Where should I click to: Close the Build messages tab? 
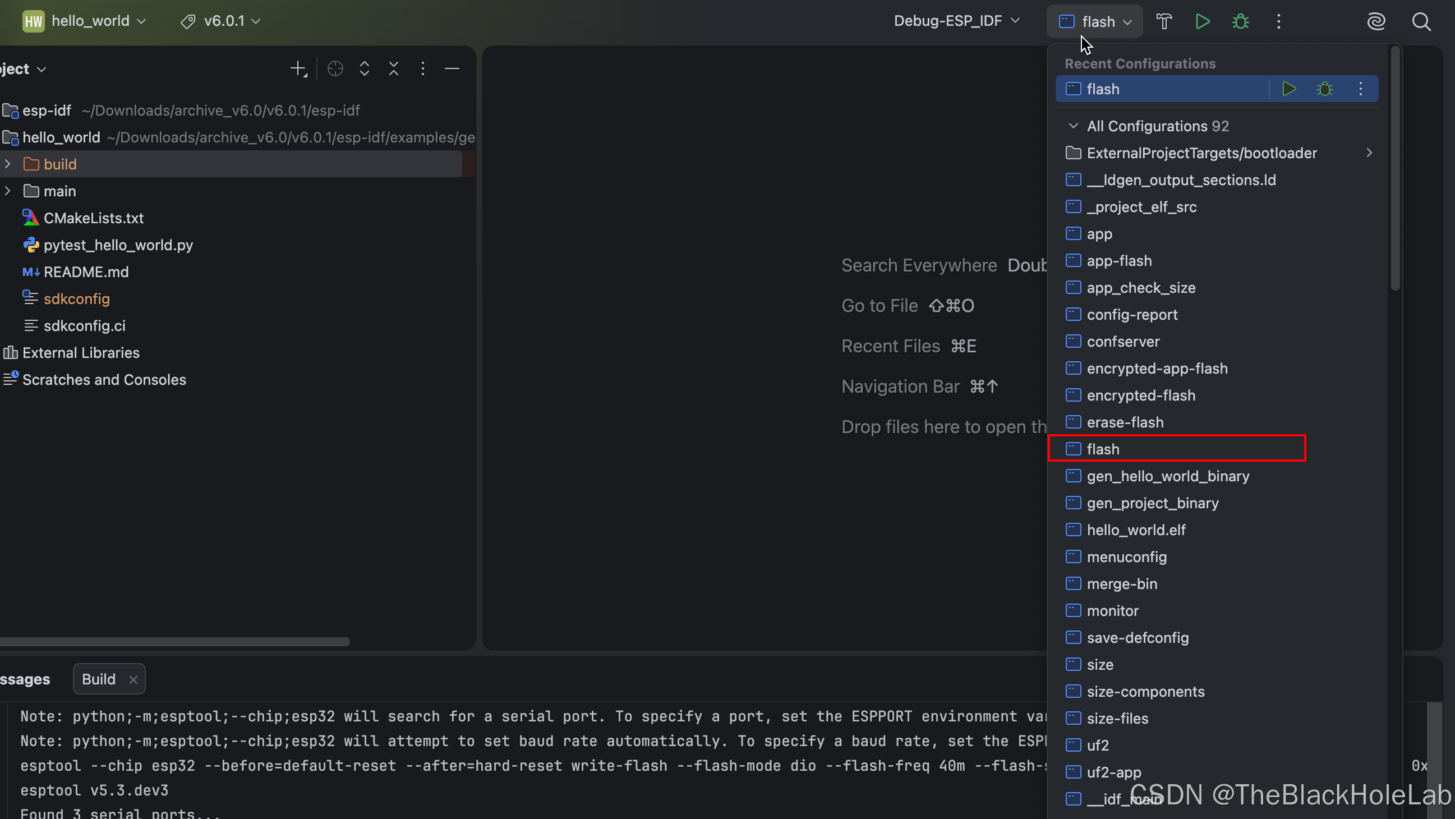[x=133, y=679]
